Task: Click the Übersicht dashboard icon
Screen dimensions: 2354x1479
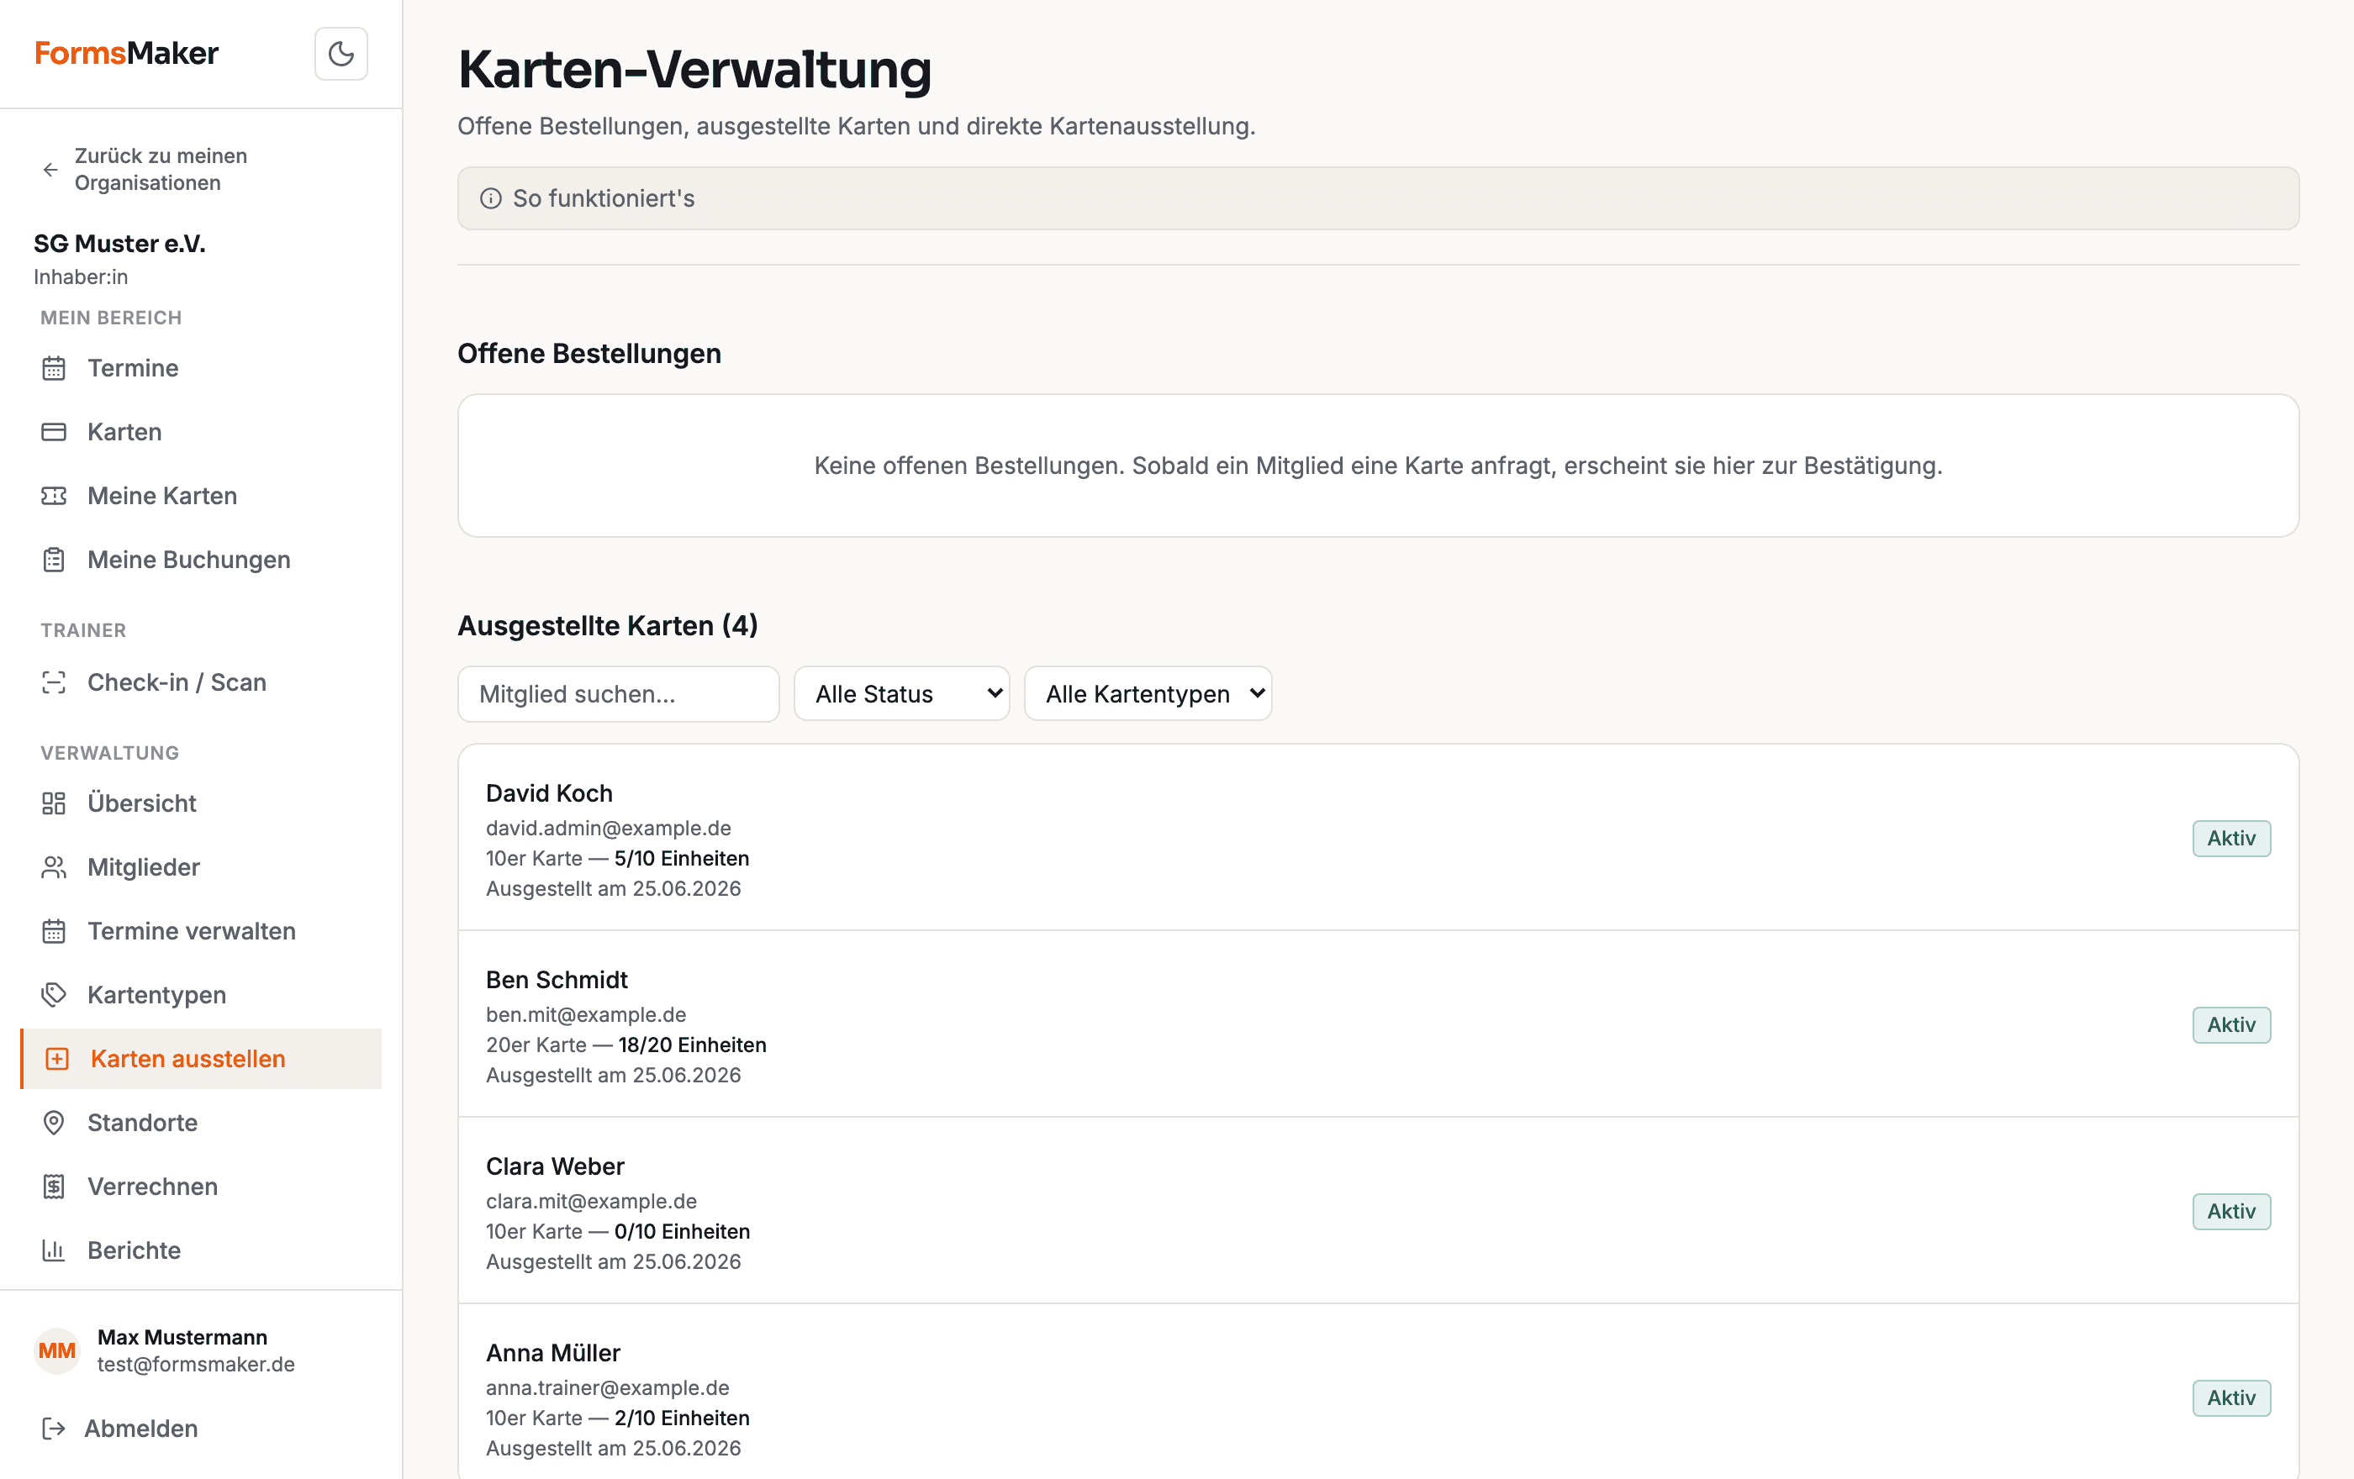Action: click(x=54, y=803)
